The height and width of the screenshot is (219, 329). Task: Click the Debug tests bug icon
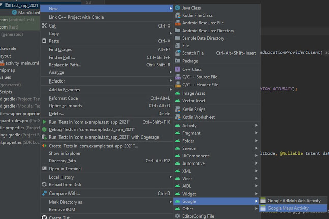click(45, 130)
